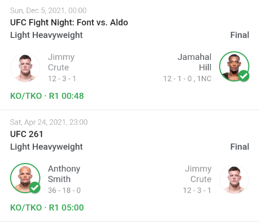The image size is (259, 222).
Task: Open Jamahal Hill's fighter photo
Action: pos(234,66)
